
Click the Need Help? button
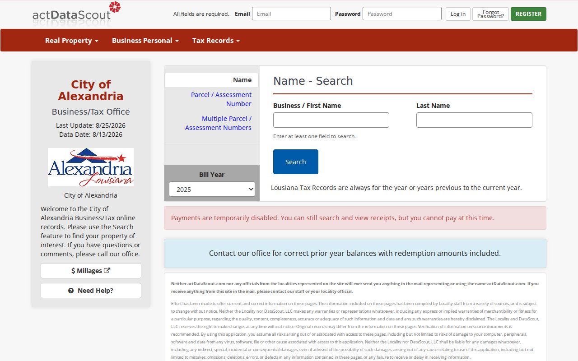(x=91, y=291)
